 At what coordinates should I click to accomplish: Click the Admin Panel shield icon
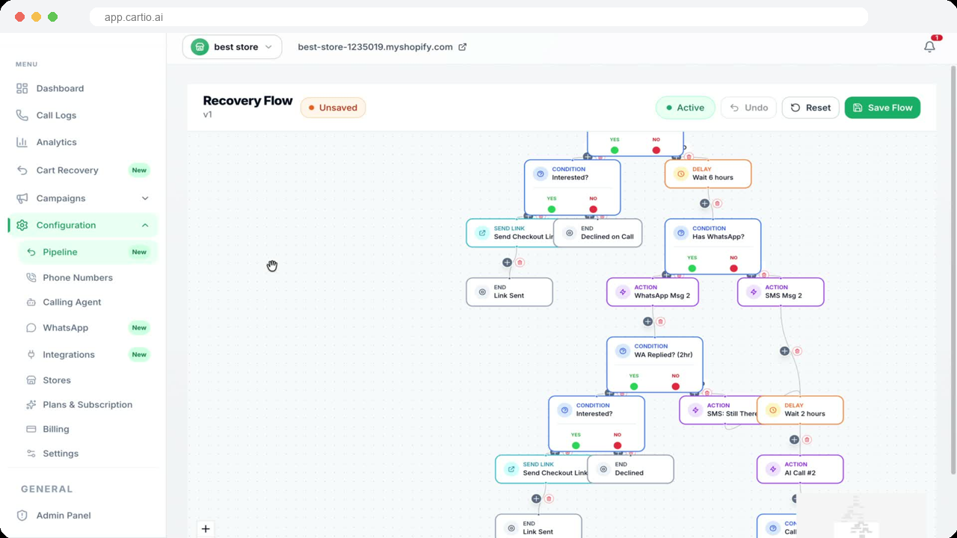click(22, 515)
